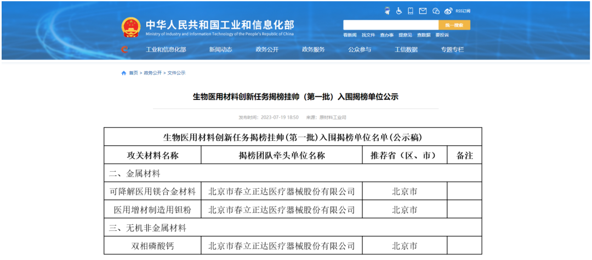
Task: Click 北京市 in the 可降解医用镁合金材料 row
Action: 405,191
